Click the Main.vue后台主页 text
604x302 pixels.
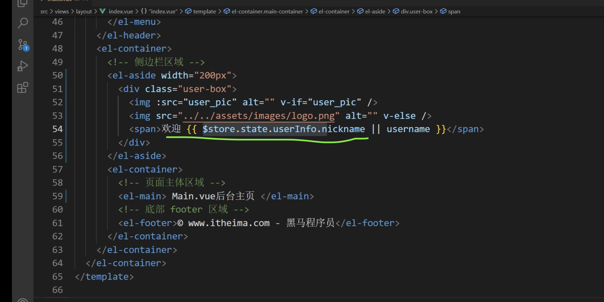[213, 196]
